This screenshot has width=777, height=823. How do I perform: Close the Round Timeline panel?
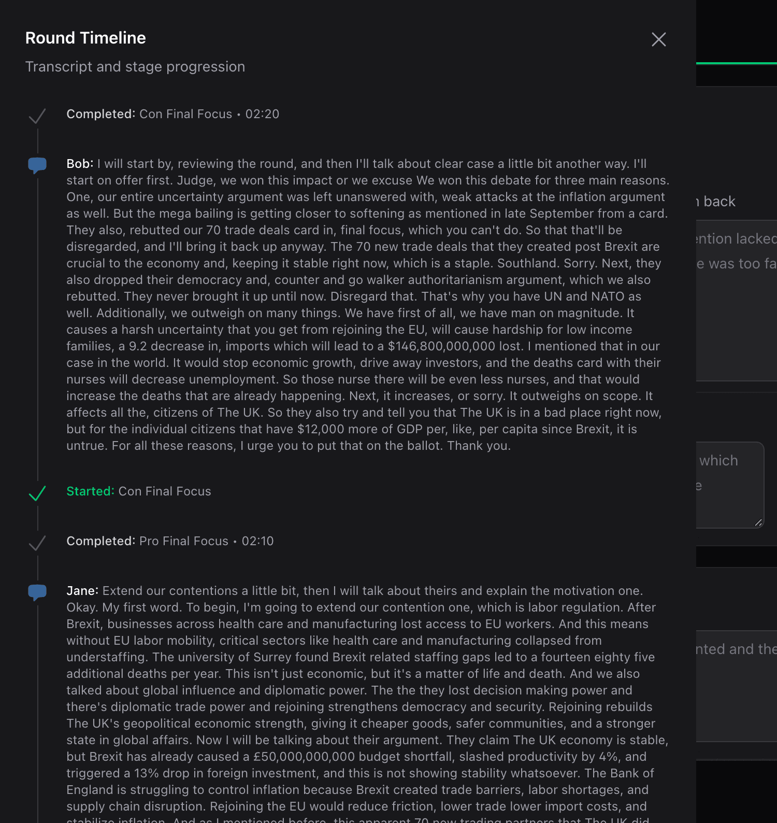click(x=658, y=39)
